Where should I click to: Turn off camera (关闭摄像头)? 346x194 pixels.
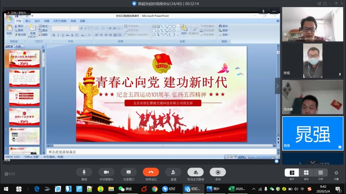pos(106,172)
